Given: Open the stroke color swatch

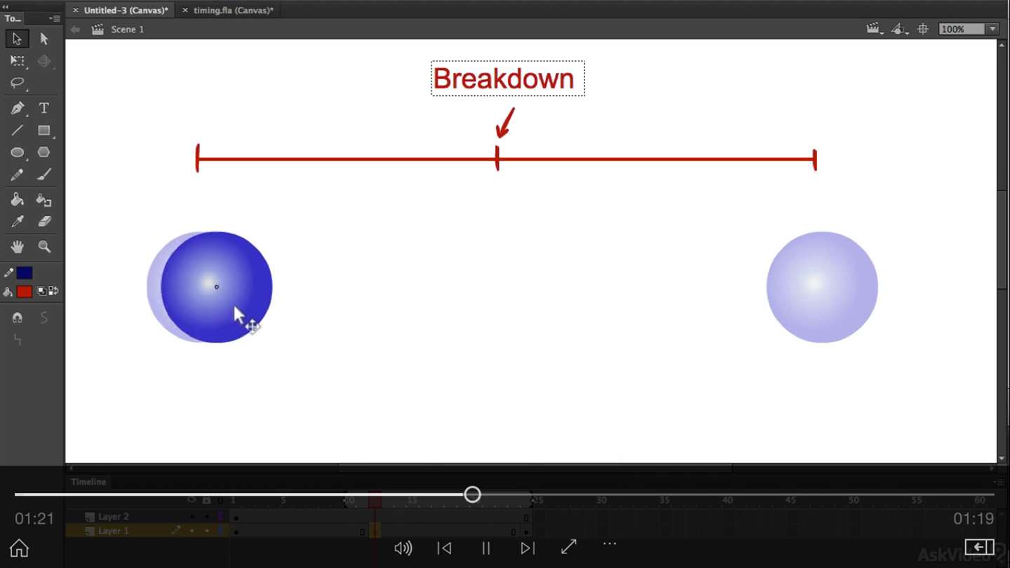Looking at the screenshot, I should coord(25,273).
